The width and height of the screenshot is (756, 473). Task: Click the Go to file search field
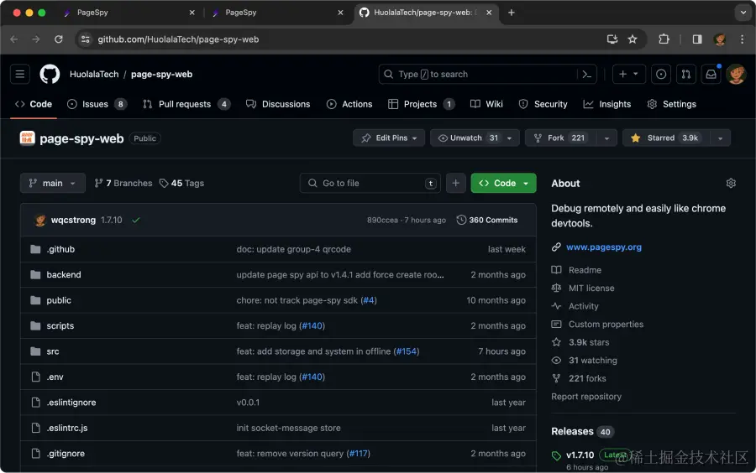[x=370, y=183]
